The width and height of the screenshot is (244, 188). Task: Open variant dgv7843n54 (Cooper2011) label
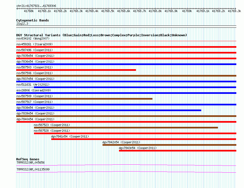[138, 148]
